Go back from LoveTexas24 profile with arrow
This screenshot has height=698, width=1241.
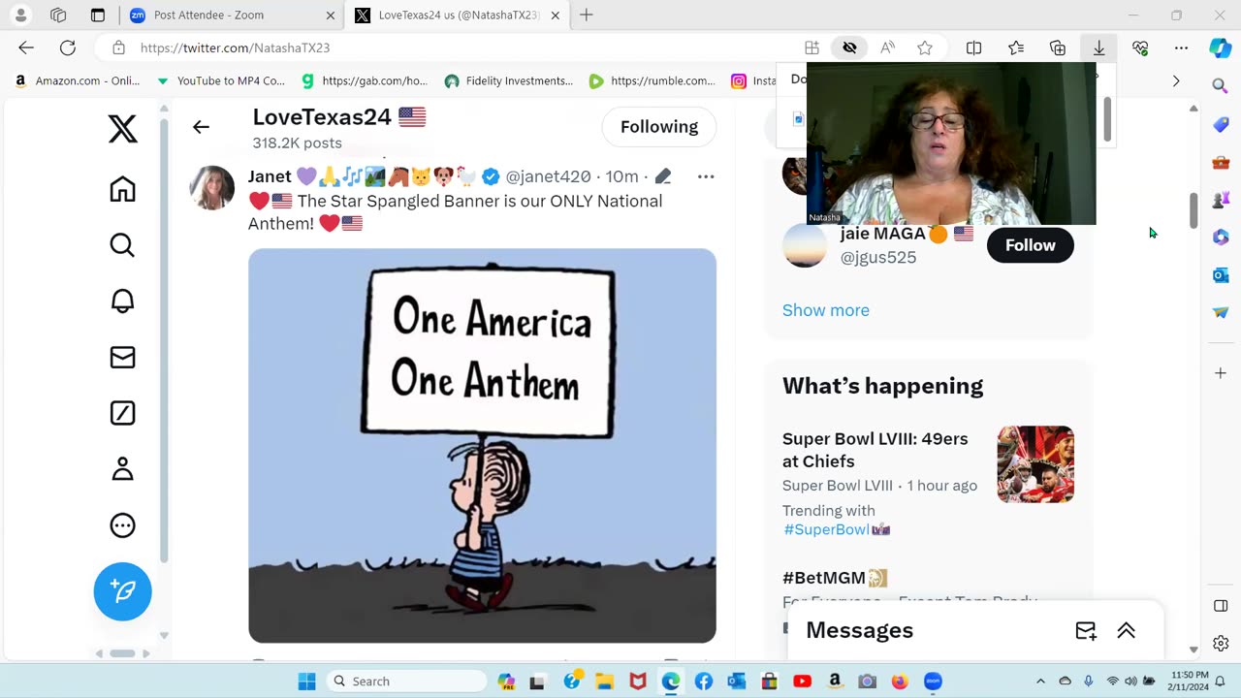click(x=201, y=127)
